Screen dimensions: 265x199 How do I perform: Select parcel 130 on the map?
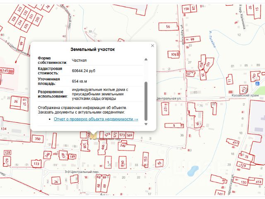[x=241, y=182]
